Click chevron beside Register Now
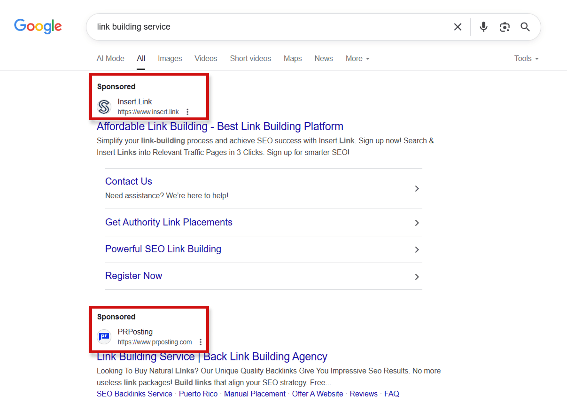This screenshot has height=403, width=567. (417, 277)
